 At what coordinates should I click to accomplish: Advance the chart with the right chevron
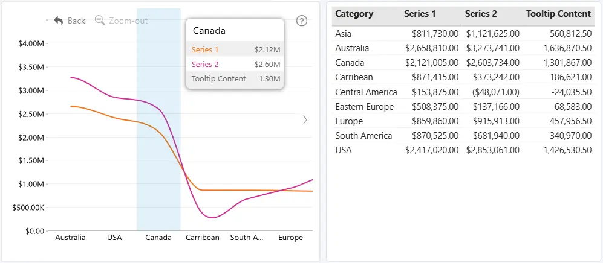[305, 120]
